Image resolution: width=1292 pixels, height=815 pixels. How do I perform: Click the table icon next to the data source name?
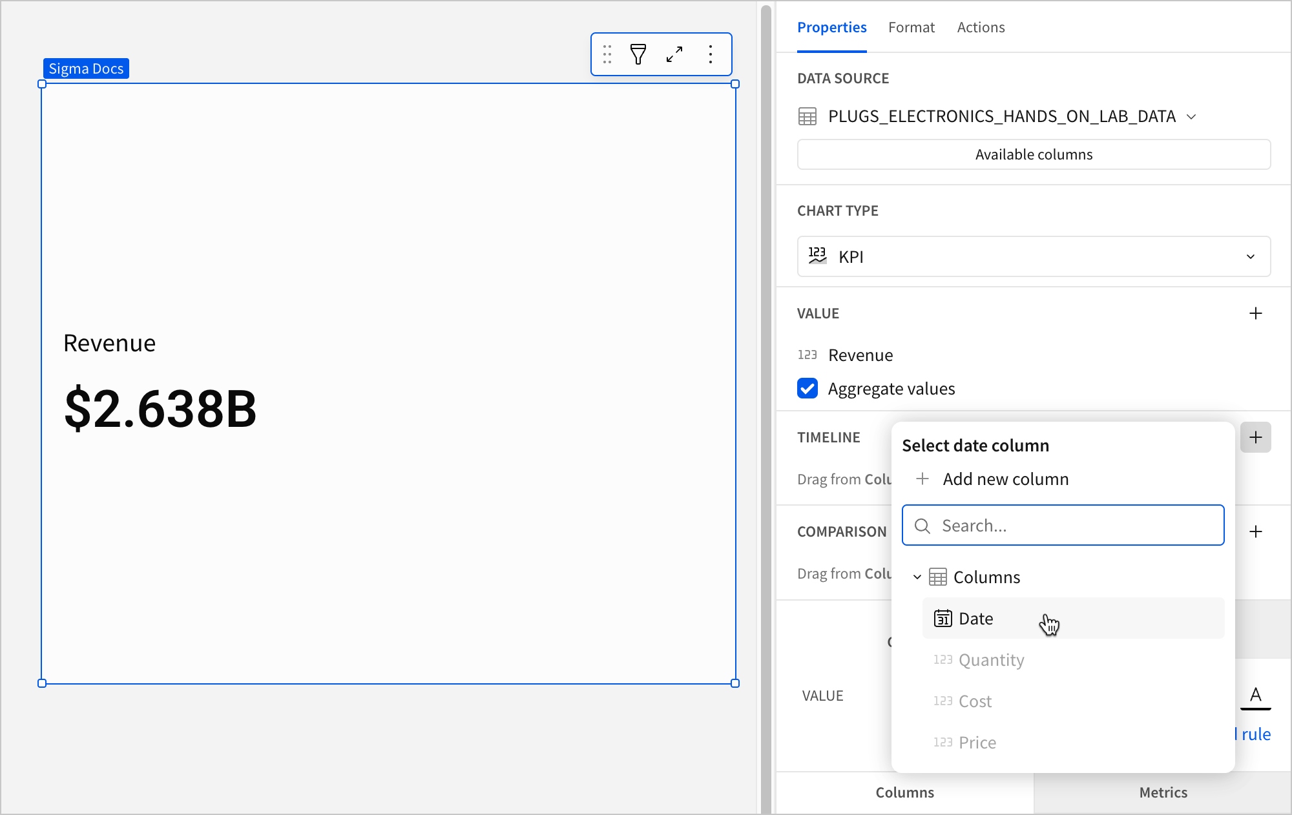pos(807,116)
